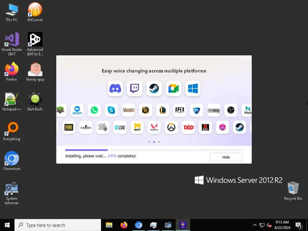Select the System Informer desktop shortcut
The height and width of the screenshot is (231, 308).
pos(12,193)
